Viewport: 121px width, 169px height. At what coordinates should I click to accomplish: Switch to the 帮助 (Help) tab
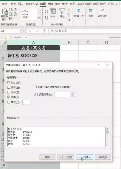click(88, 4)
